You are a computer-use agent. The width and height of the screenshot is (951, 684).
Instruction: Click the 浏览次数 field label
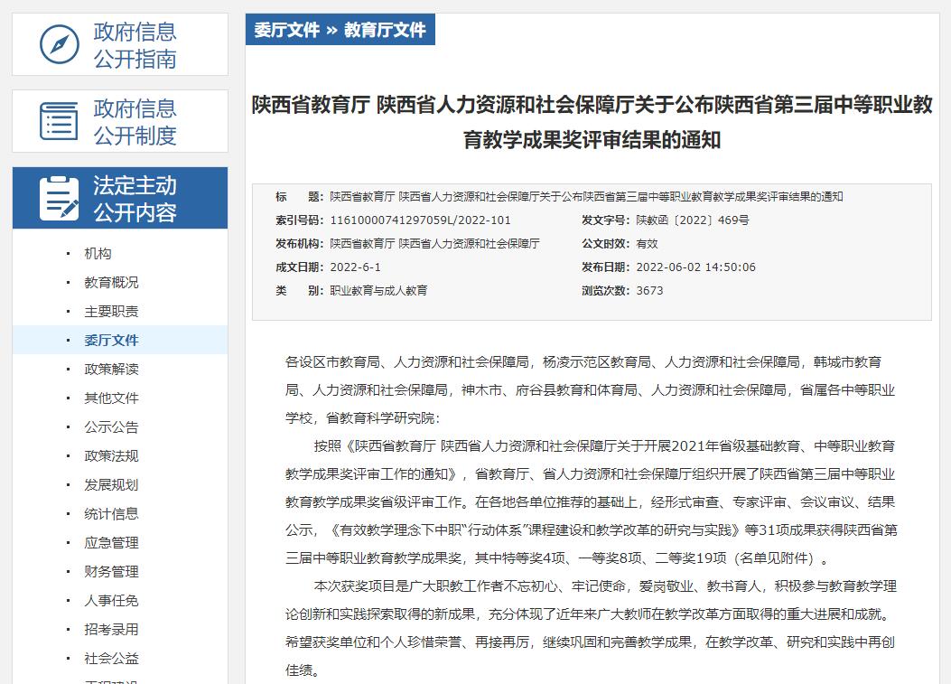[x=606, y=291]
